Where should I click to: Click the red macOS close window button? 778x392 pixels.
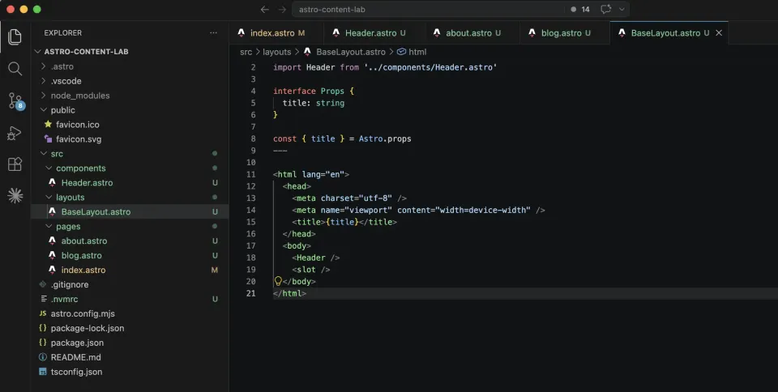(11, 10)
